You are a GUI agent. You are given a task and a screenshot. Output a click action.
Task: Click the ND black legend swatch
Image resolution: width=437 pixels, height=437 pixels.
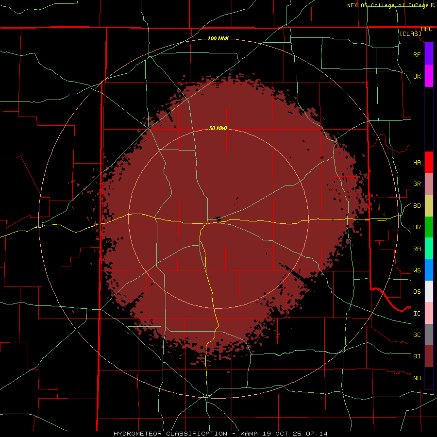click(429, 378)
